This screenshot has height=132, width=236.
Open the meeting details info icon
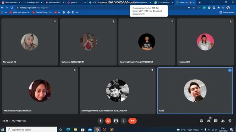[201, 121]
